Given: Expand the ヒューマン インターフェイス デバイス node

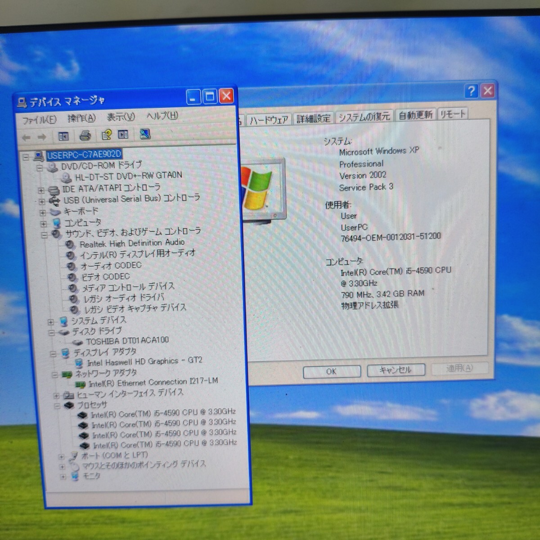Looking at the screenshot, I should tap(56, 396).
